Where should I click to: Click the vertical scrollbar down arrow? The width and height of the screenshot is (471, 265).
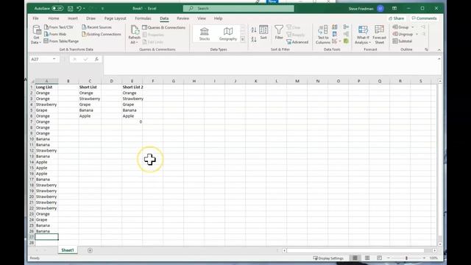[440, 244]
